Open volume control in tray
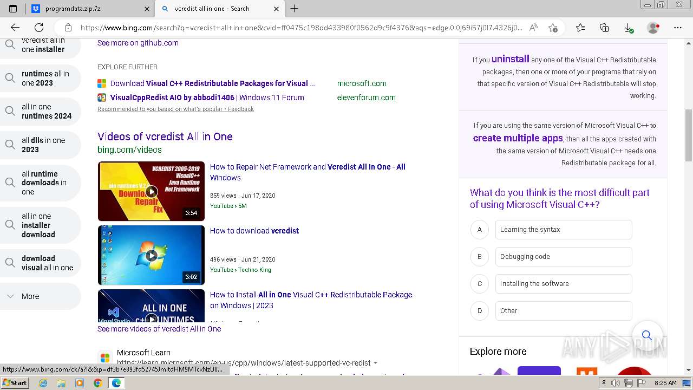693x390 pixels. (x=615, y=383)
